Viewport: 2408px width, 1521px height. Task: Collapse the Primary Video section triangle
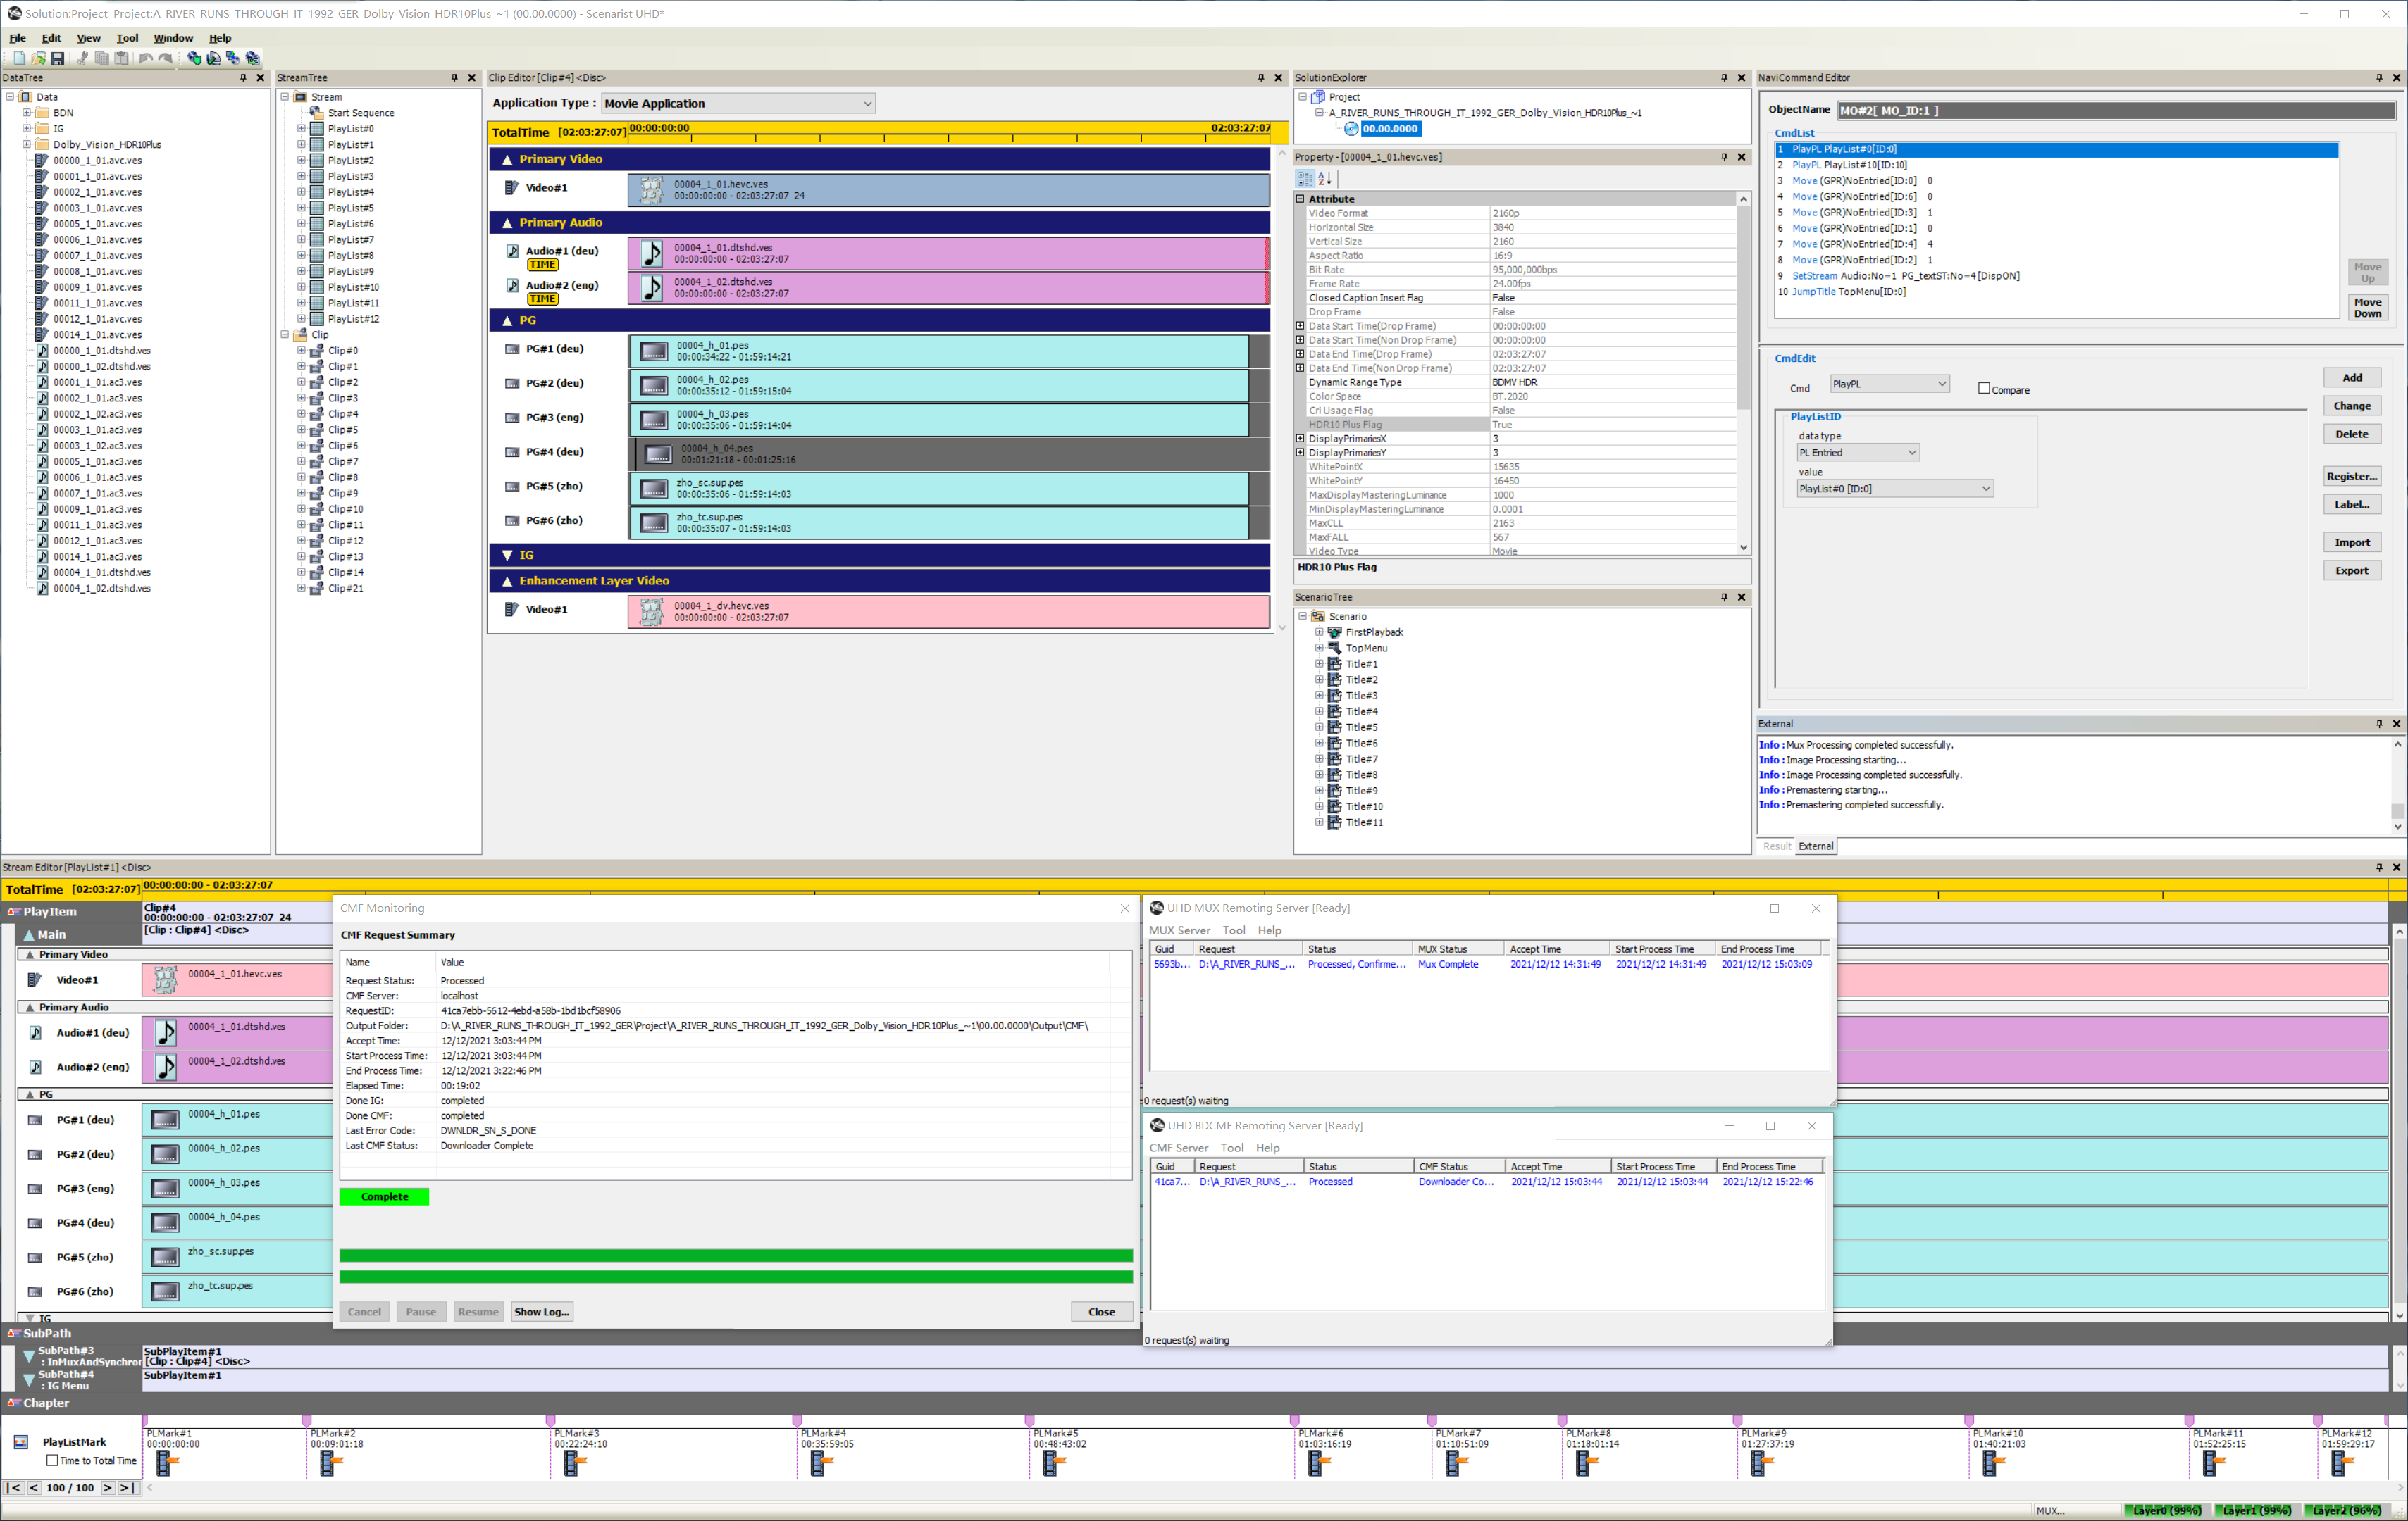(x=507, y=160)
